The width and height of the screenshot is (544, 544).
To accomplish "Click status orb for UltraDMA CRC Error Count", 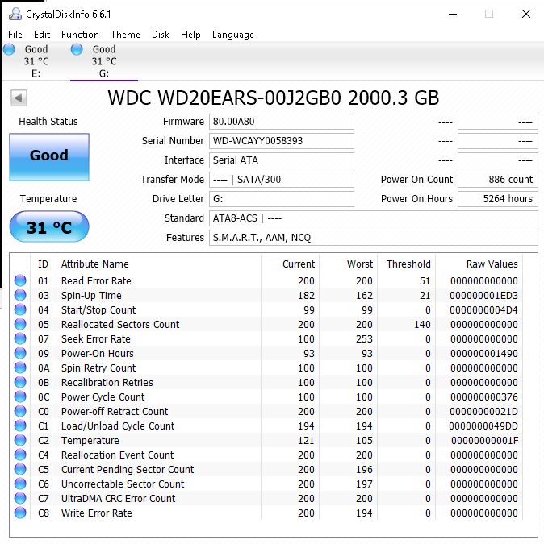I will tap(20, 499).
